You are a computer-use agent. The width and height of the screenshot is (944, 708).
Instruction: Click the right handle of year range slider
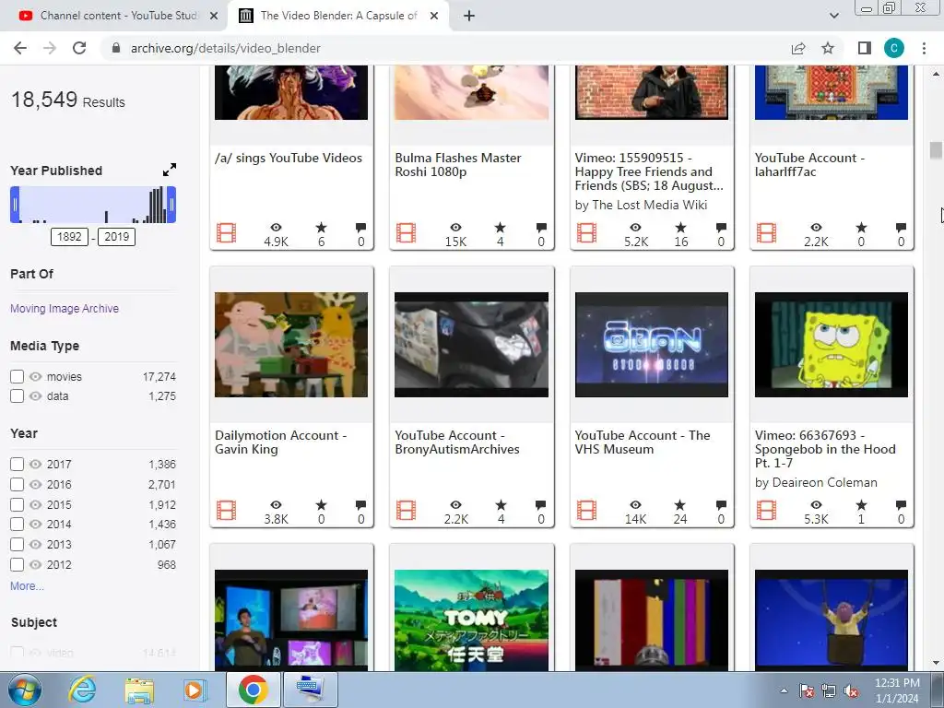pyautogui.click(x=171, y=205)
